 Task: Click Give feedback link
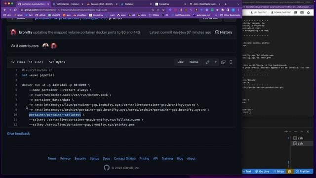pyautogui.click(x=18, y=133)
